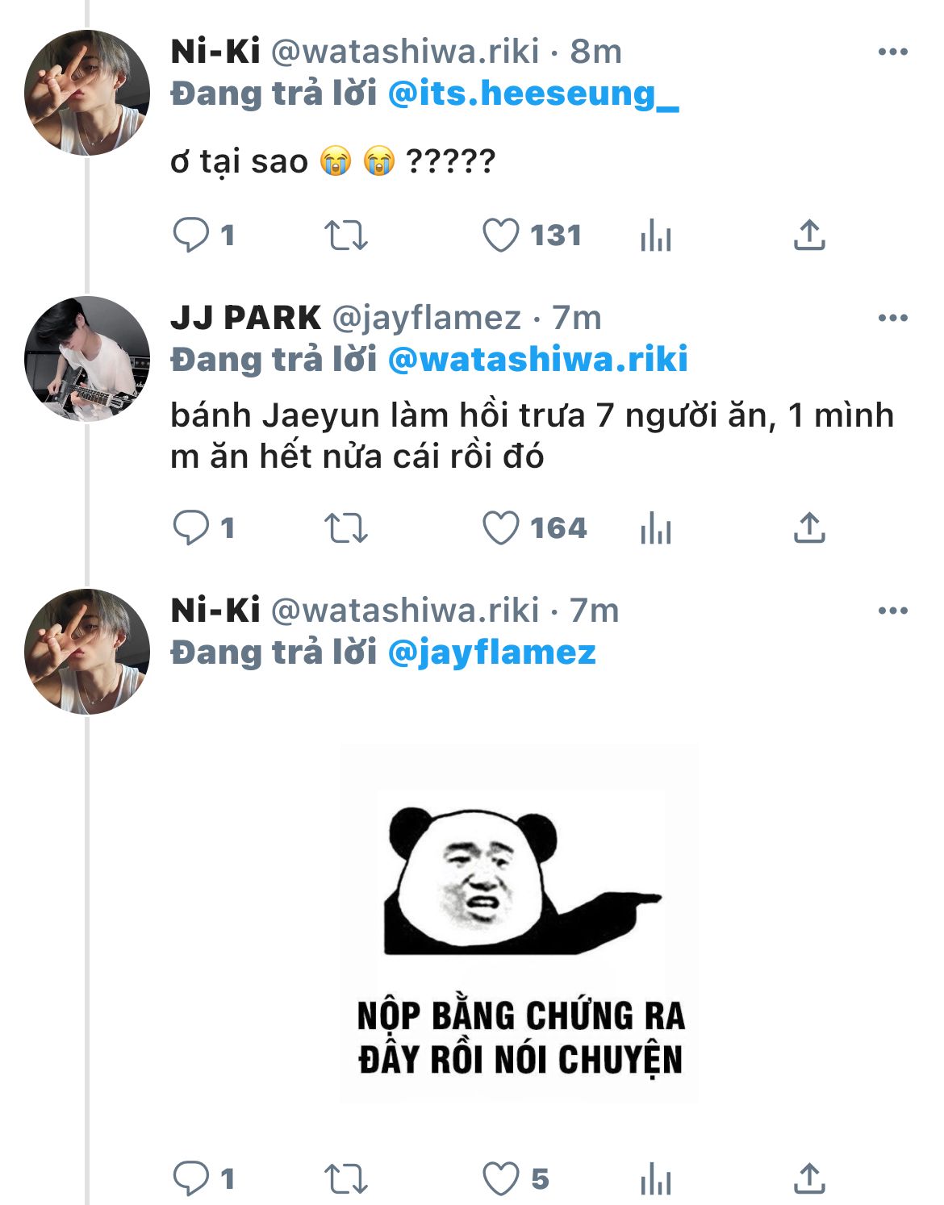Share JJ PARK's tweet
This screenshot has width=944, height=1205.
point(809,528)
